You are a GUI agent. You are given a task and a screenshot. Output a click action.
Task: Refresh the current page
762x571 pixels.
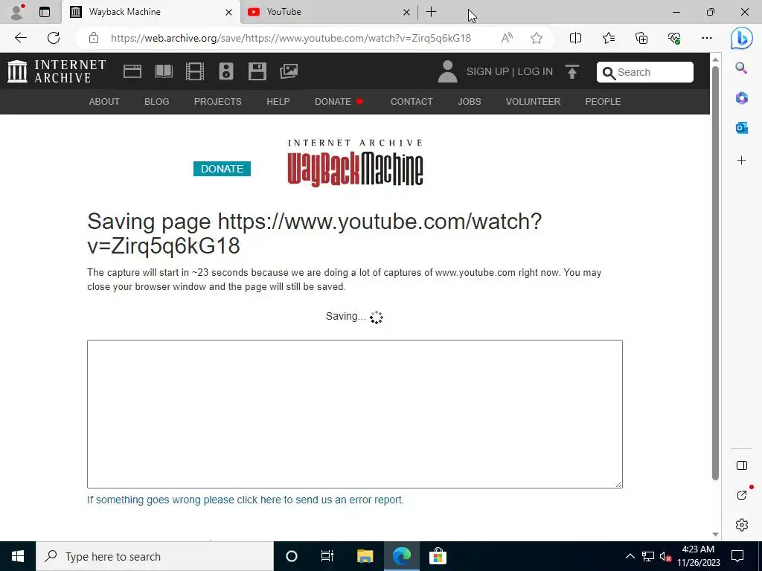(54, 38)
